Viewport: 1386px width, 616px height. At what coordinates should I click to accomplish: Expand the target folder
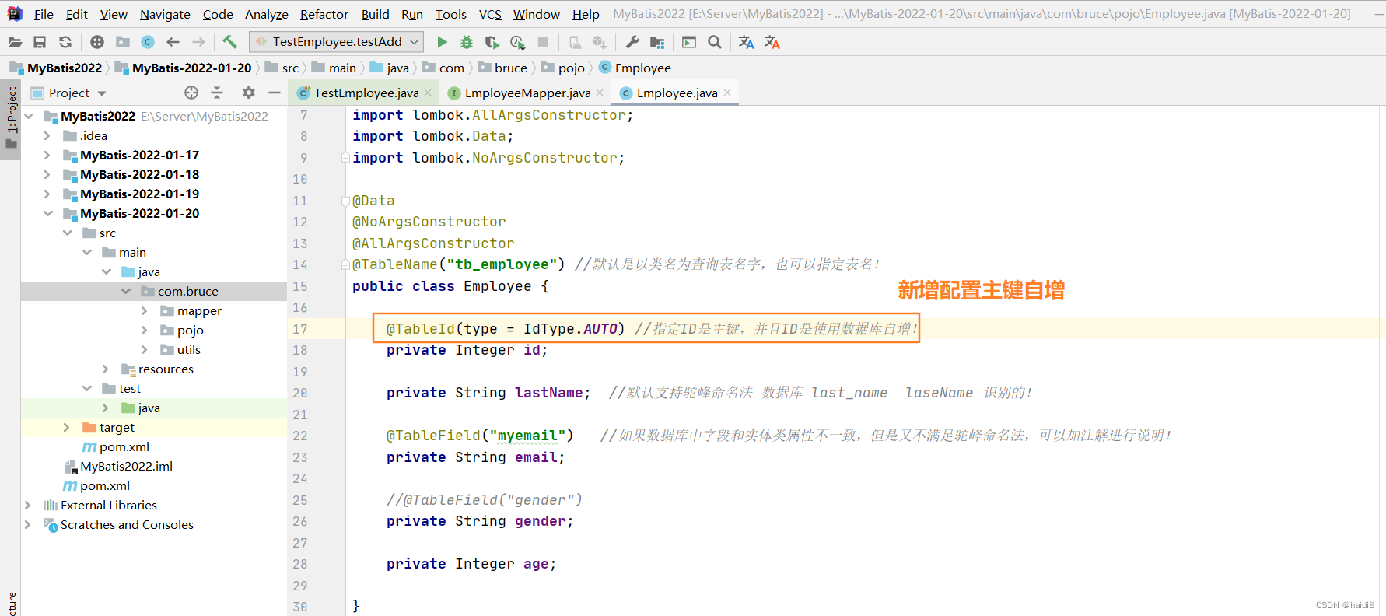tap(66, 427)
